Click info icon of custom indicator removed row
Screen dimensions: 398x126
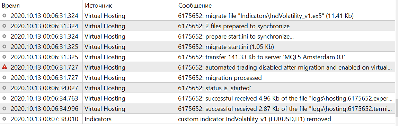[x=4, y=118]
